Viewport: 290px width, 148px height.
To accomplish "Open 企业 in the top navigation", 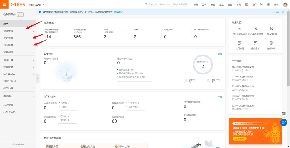I will point(221,5).
